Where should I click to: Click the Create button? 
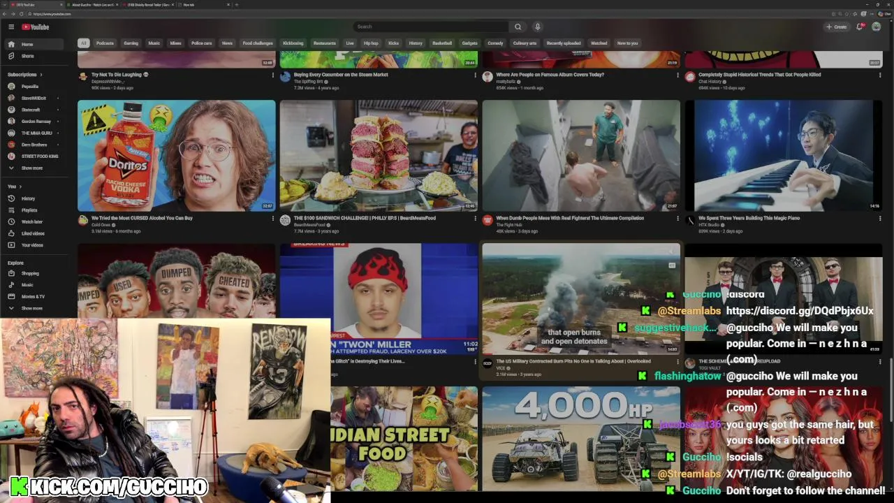coord(836,27)
